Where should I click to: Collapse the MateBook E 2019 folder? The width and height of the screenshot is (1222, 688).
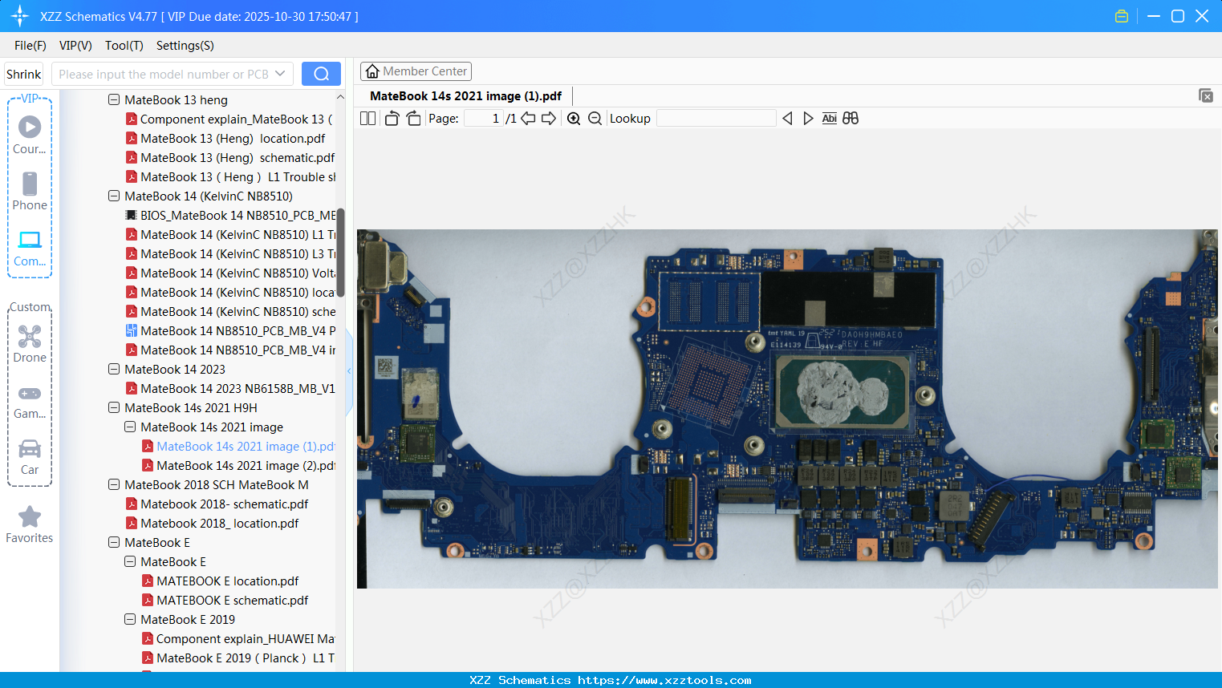pos(130,620)
